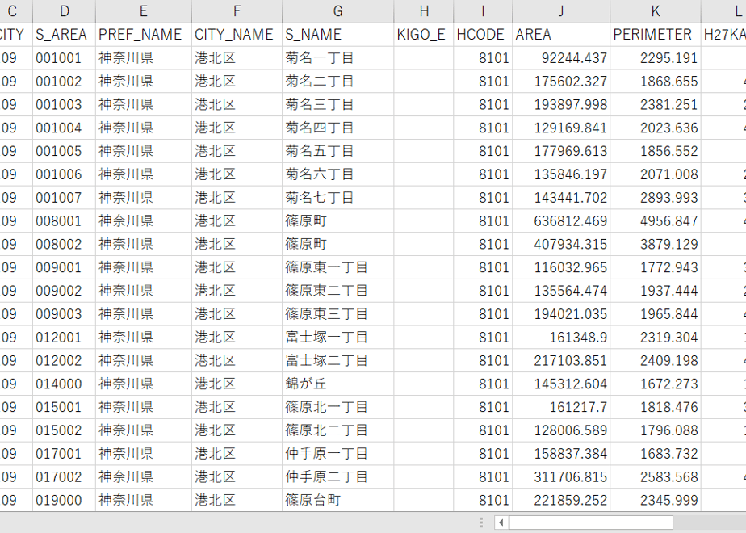
Task: Select column H header
Action: pos(423,11)
